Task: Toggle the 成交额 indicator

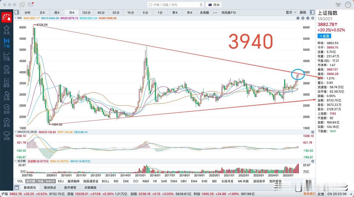Action: [x=30, y=181]
